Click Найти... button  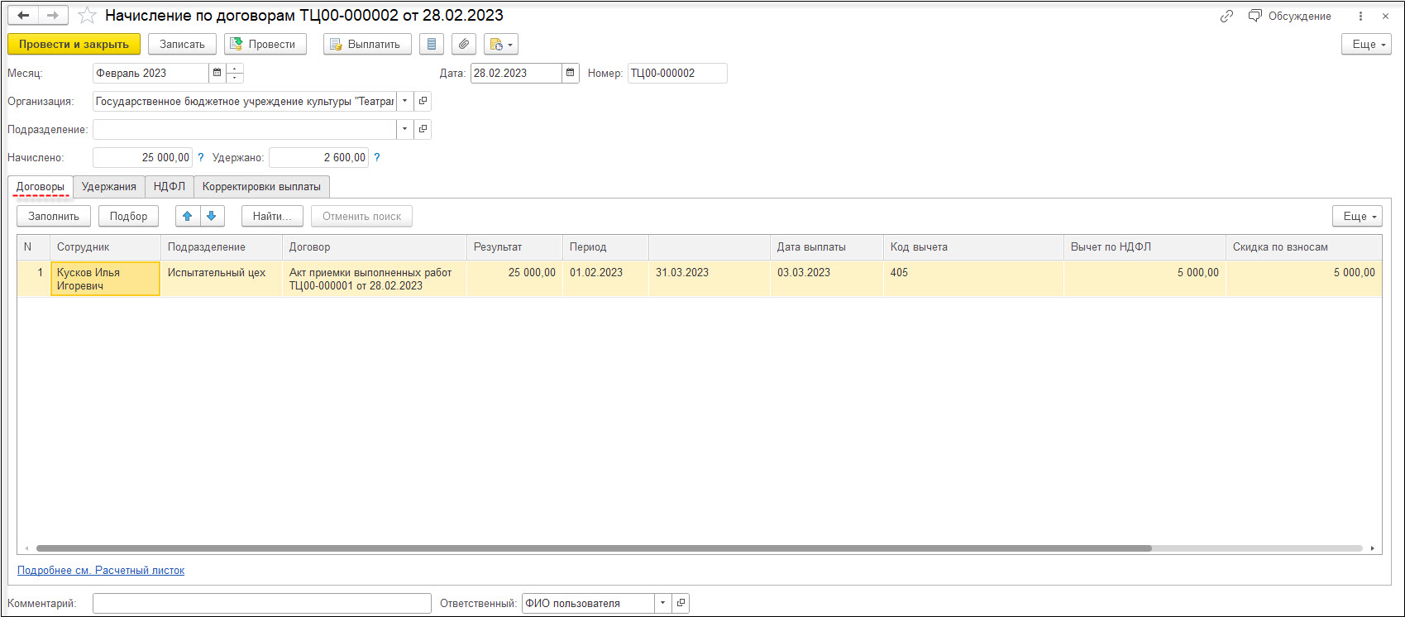pos(272,216)
